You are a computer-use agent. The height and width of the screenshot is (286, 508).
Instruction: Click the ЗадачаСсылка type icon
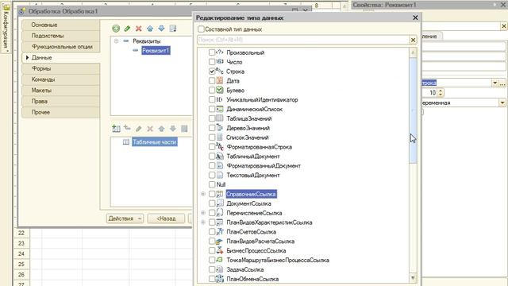(x=220, y=269)
